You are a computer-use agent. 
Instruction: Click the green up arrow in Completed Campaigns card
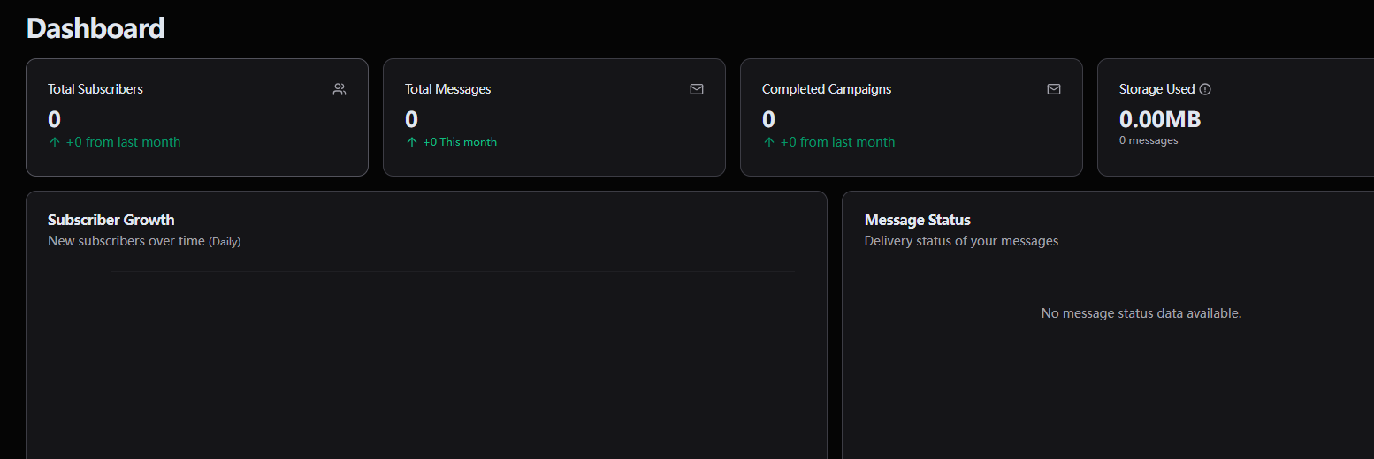768,142
